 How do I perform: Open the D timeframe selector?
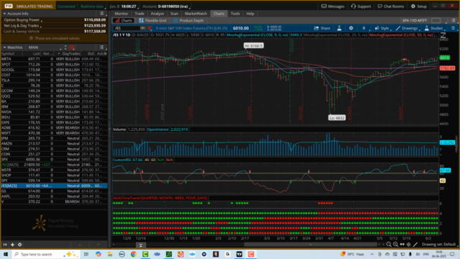364,28
